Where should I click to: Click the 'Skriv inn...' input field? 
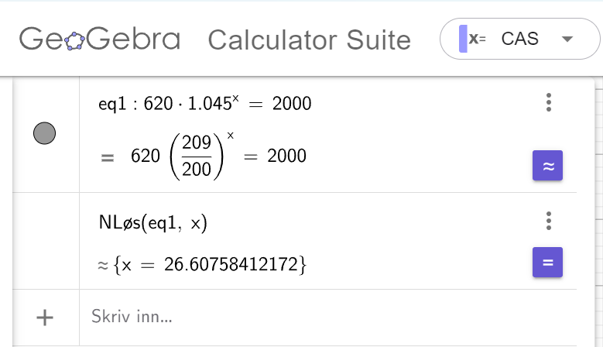point(327,317)
